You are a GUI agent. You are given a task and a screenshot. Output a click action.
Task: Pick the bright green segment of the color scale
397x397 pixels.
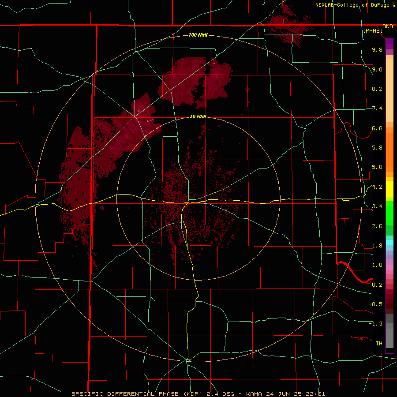tap(390, 213)
